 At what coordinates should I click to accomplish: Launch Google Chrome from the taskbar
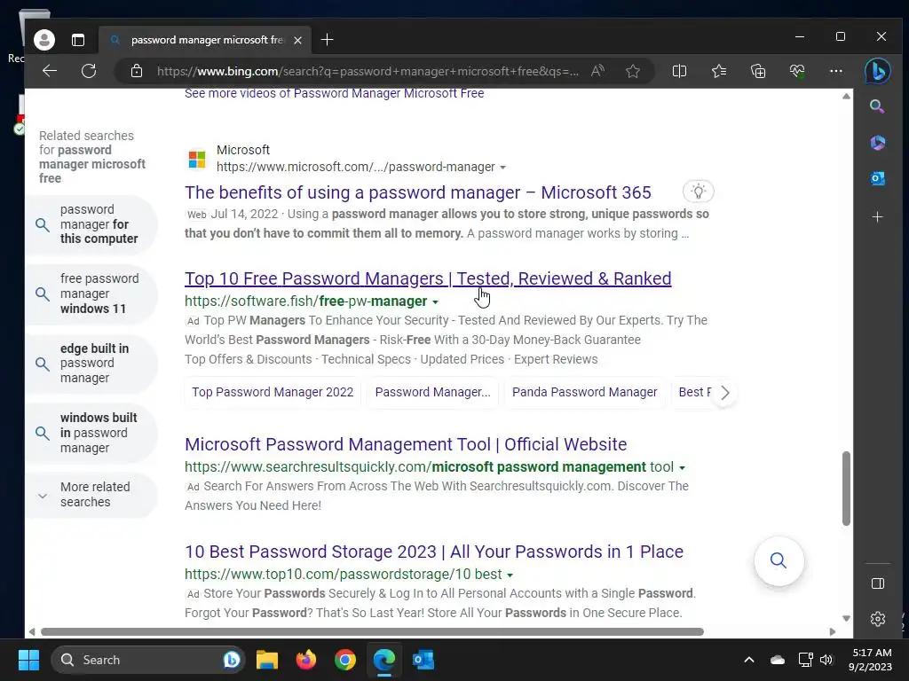click(345, 660)
